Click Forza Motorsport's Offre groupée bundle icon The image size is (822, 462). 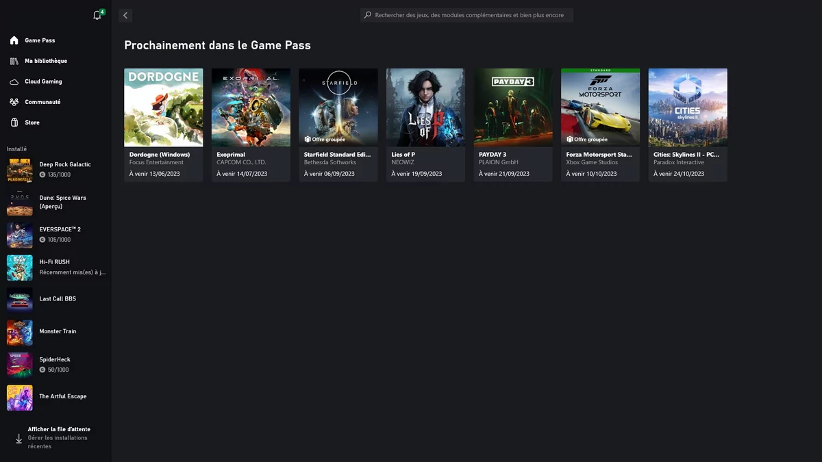coord(570,139)
